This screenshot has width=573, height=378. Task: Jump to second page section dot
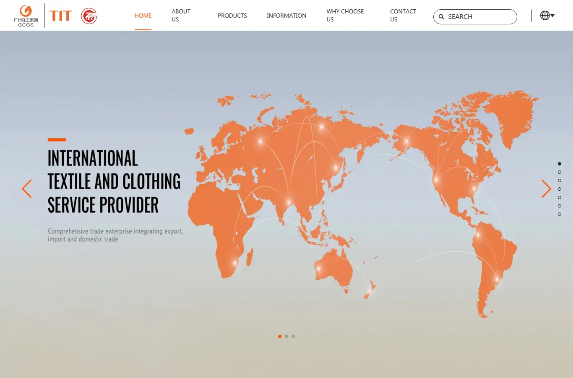pos(560,172)
